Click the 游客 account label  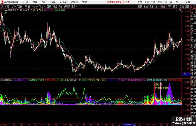point(187,2)
